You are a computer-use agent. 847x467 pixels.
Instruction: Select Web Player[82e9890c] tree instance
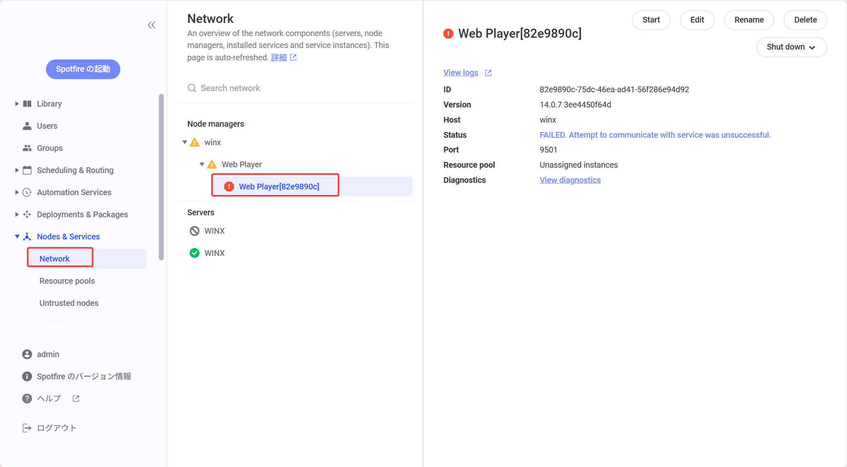coord(279,187)
